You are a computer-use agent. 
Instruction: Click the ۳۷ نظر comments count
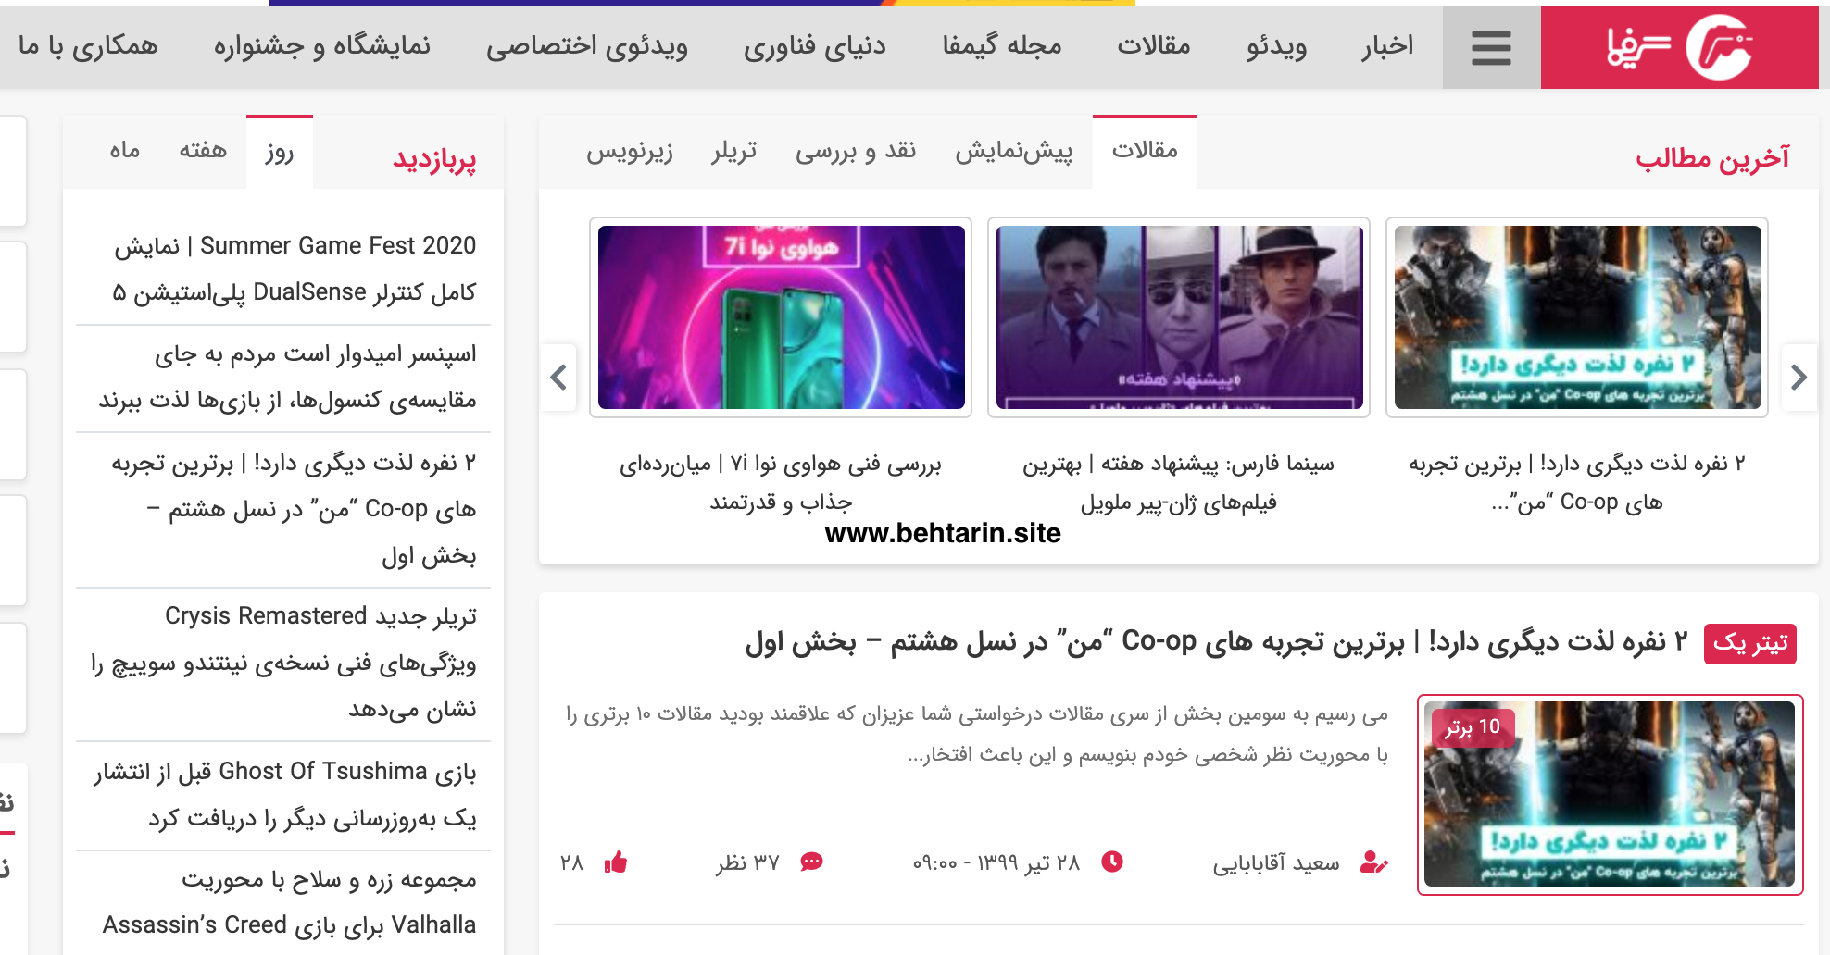747,862
